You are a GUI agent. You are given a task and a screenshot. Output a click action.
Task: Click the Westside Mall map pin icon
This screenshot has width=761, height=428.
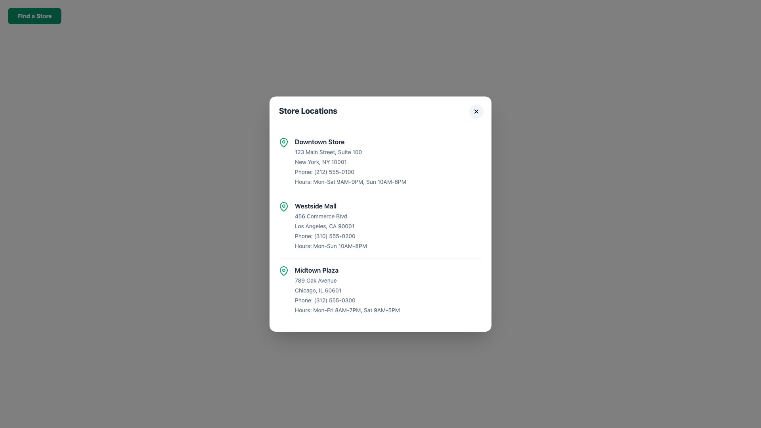283,206
